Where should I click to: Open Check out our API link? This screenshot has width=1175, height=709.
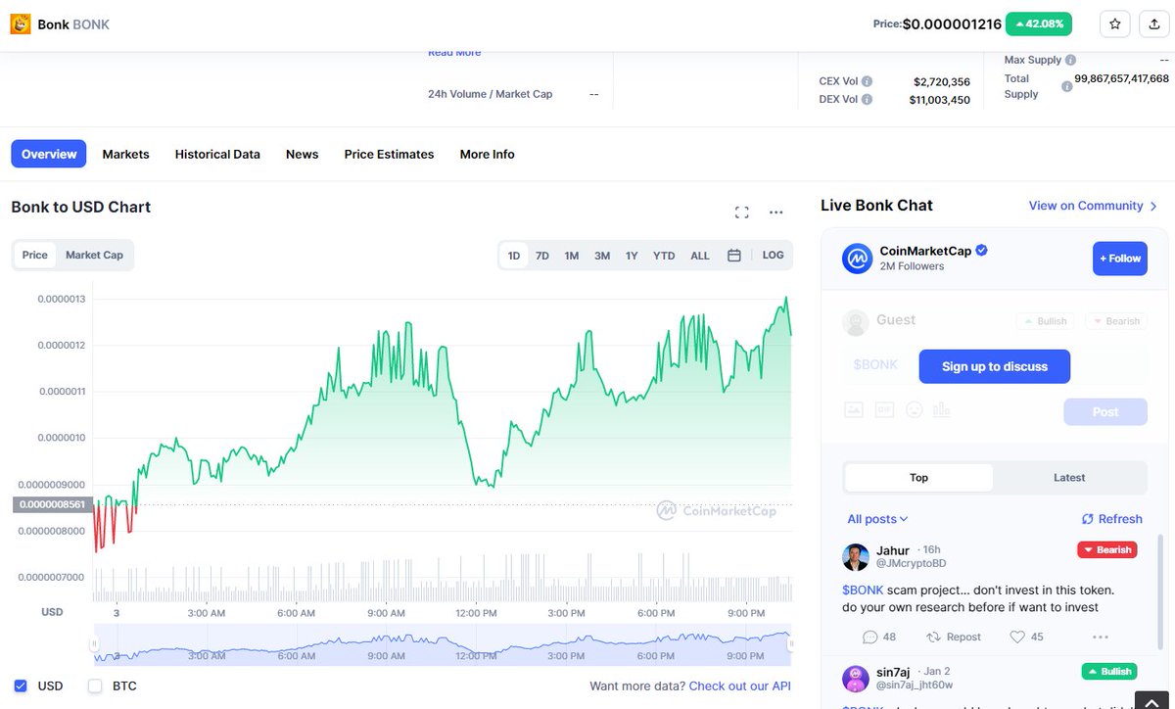[739, 686]
